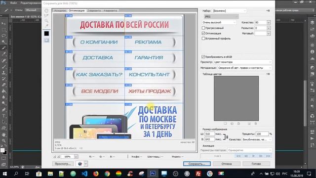Open the File menu in Photoshop
The height and width of the screenshot is (178, 316).
click(13, 3)
